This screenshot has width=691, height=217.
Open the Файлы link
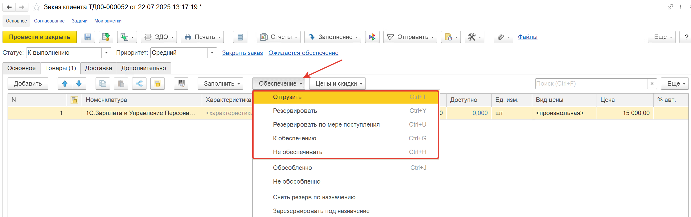pos(528,37)
